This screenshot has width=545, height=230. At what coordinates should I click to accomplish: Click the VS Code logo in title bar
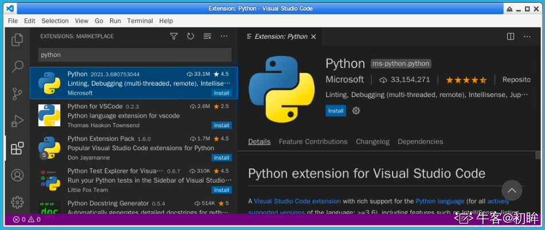(10, 9)
